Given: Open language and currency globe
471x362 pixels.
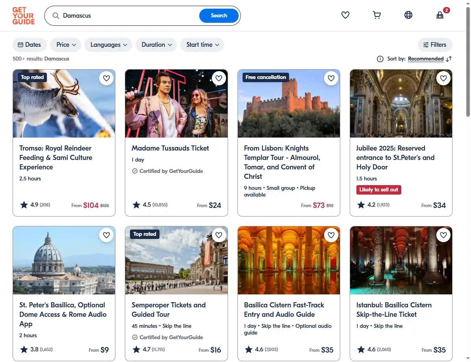Looking at the screenshot, I should coord(408,15).
